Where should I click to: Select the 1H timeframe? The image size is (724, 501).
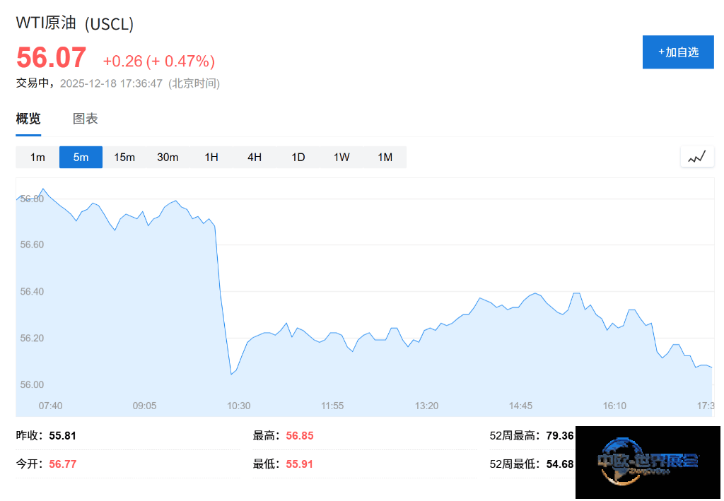coord(211,157)
